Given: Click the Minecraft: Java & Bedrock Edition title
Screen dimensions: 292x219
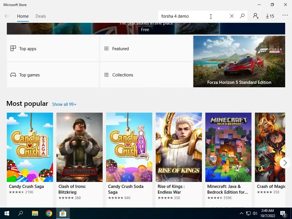Looking at the screenshot, I should click(228, 189).
